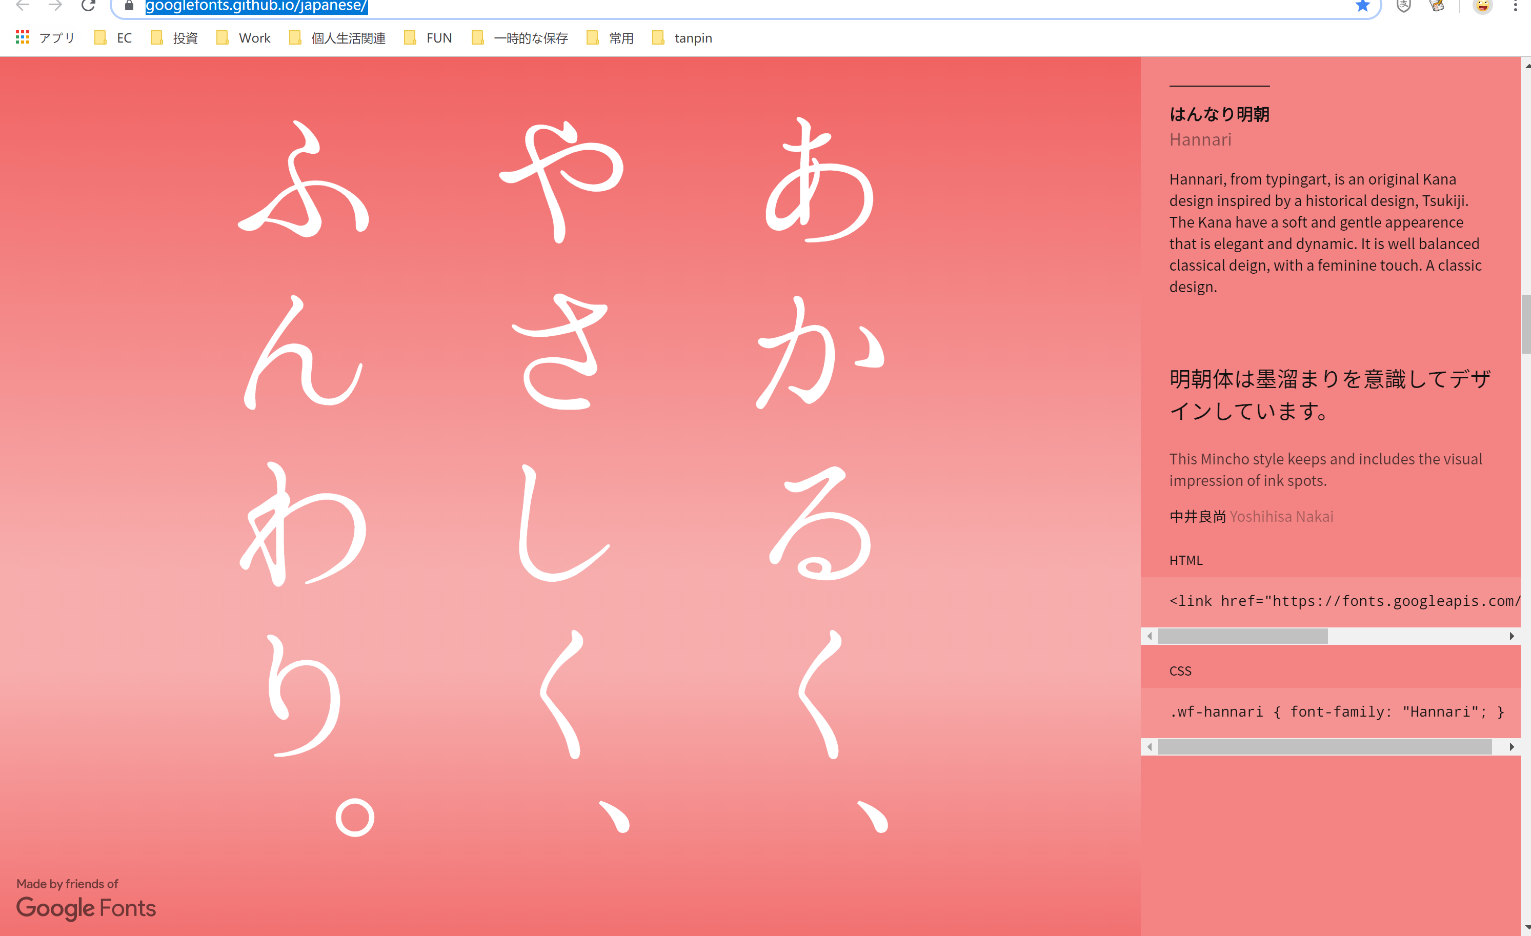Click the page reload icon
This screenshot has height=936, width=1531.
(x=88, y=6)
